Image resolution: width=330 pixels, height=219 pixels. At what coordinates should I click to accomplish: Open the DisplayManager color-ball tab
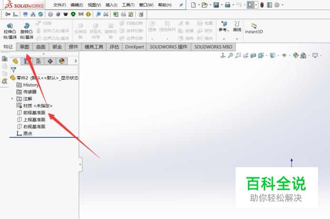(62, 61)
